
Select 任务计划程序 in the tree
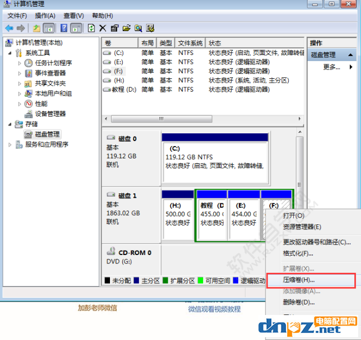(53, 63)
